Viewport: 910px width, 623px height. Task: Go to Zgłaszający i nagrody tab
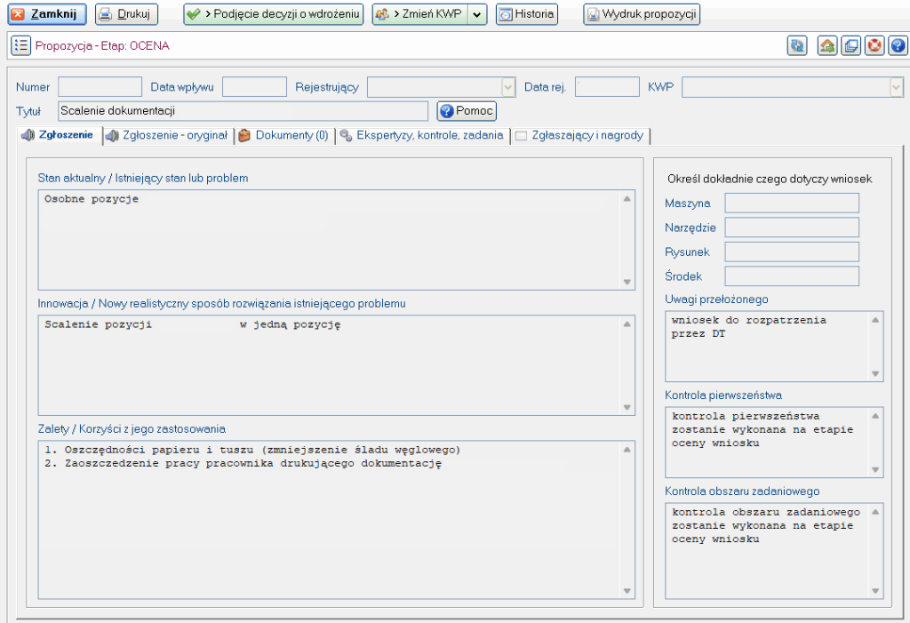(582, 135)
